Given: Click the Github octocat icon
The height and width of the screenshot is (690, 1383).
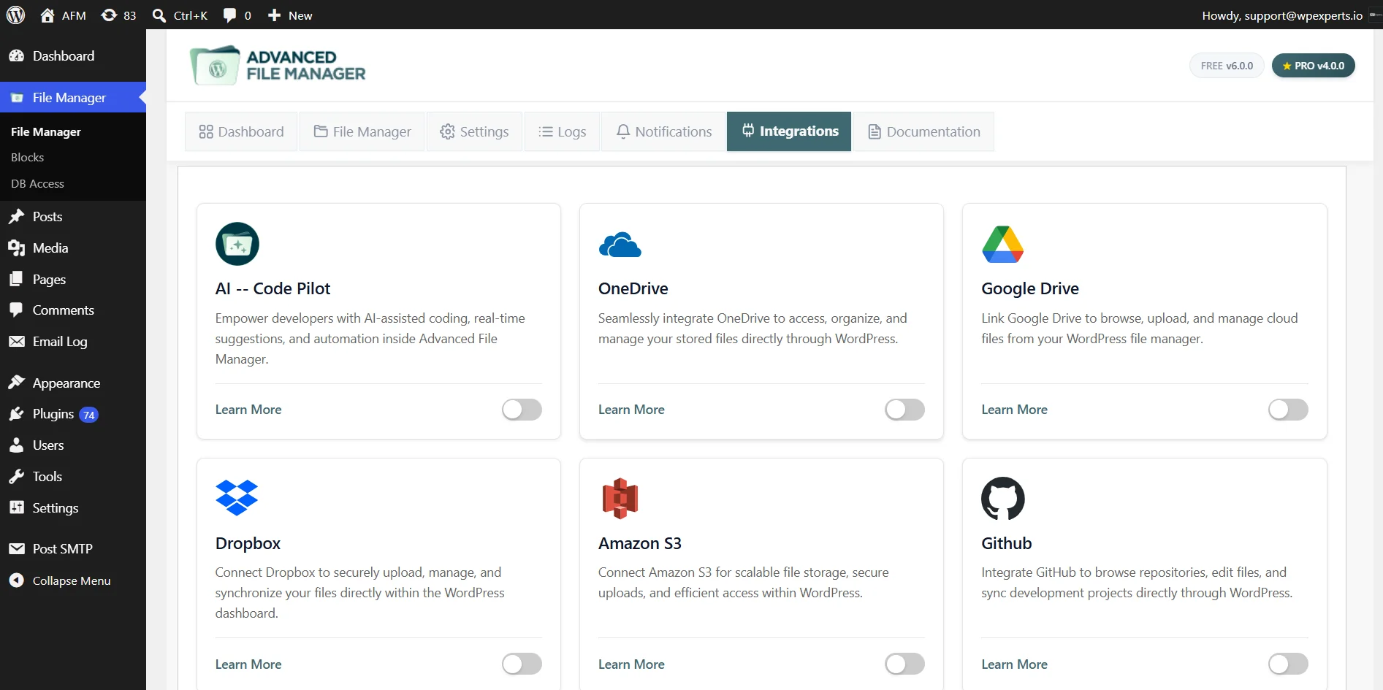Looking at the screenshot, I should click(x=1003, y=499).
